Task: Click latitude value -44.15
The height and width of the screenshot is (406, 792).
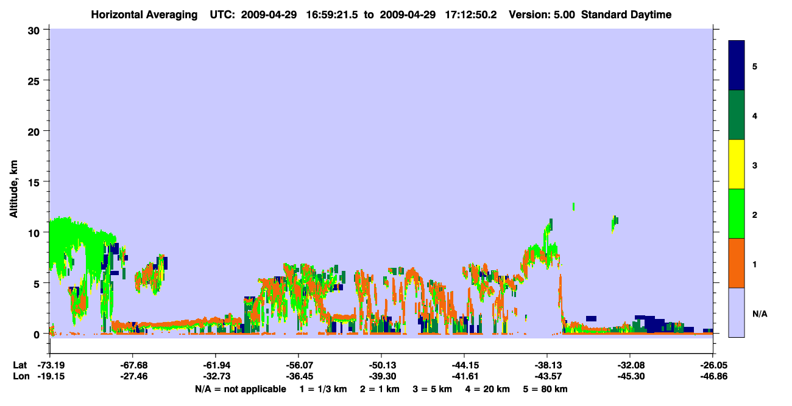Action: [x=464, y=365]
